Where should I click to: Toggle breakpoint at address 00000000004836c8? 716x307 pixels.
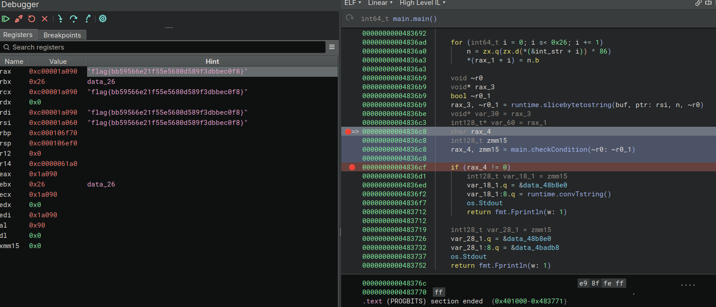click(348, 132)
